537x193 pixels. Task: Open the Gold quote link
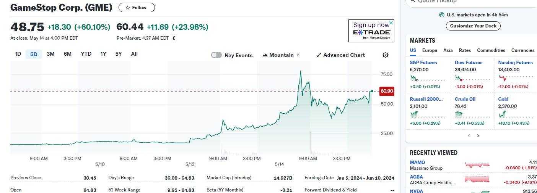(503, 99)
